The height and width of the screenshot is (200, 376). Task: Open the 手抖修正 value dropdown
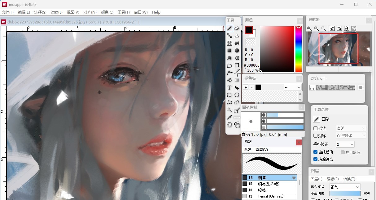(x=345, y=144)
